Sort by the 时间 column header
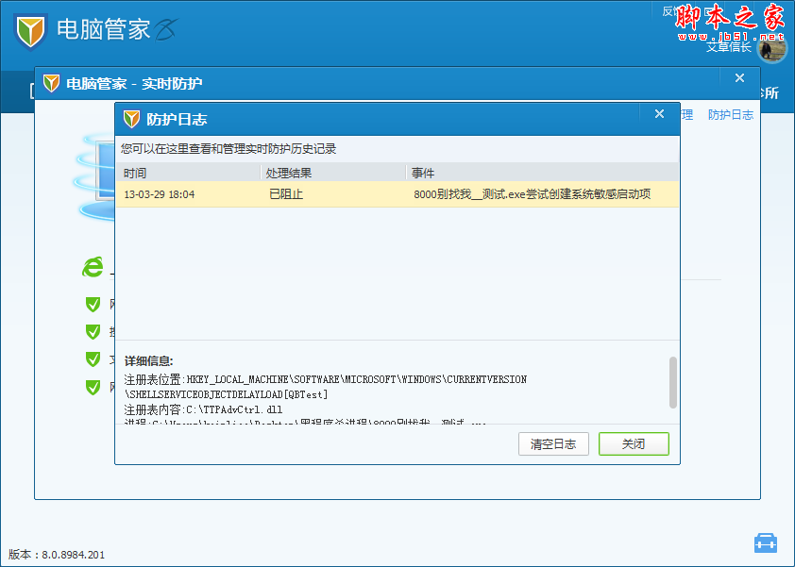This screenshot has width=795, height=567. point(188,173)
